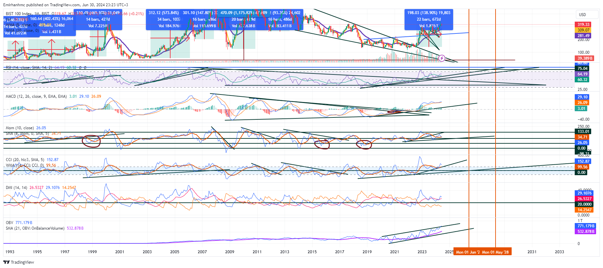Click the 20.0000 DMI level label
The image size is (603, 268).
585,204
